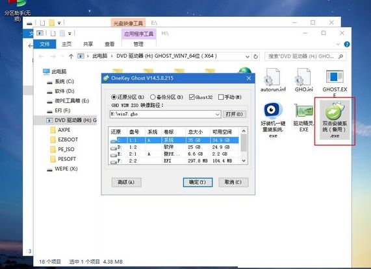Image resolution: width=371 pixels, height=269 pixels.
Task: Click the partition list scrollbar thumb
Action: pos(244,143)
